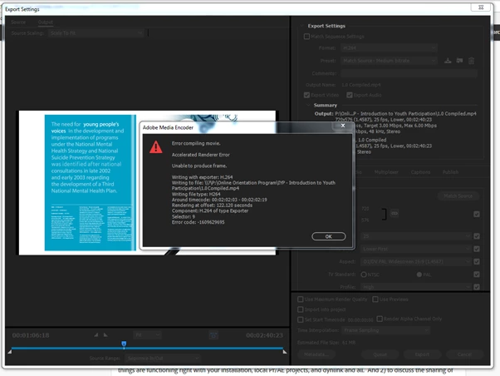Click the blue playhead on the timeline
The height and width of the screenshot is (376, 500).
pyautogui.click(x=124, y=344)
